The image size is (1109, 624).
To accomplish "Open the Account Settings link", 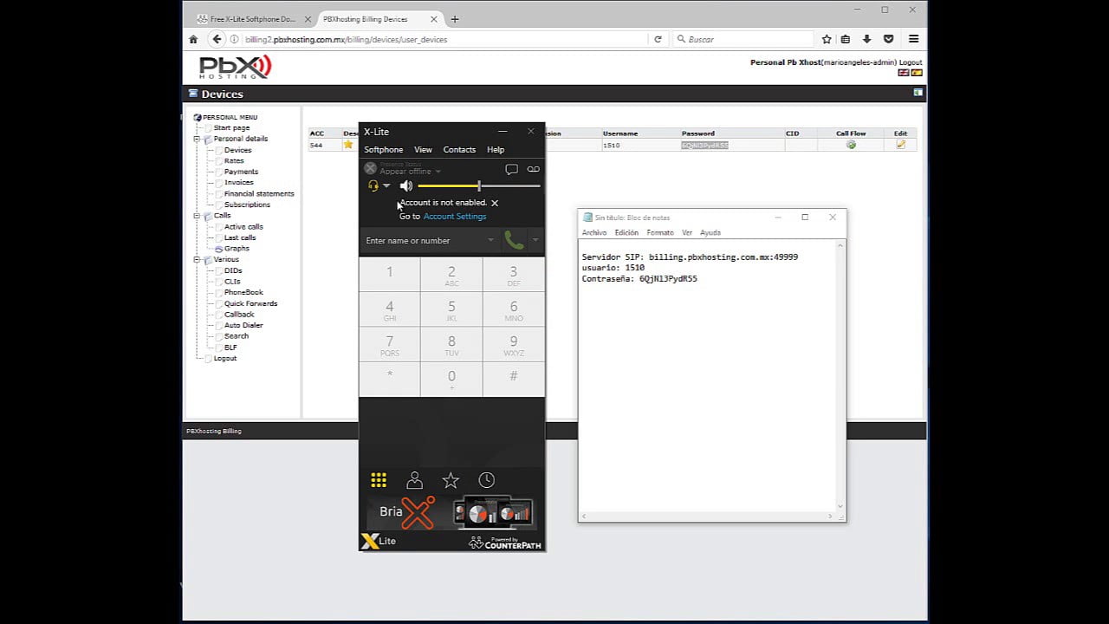I will coord(455,217).
